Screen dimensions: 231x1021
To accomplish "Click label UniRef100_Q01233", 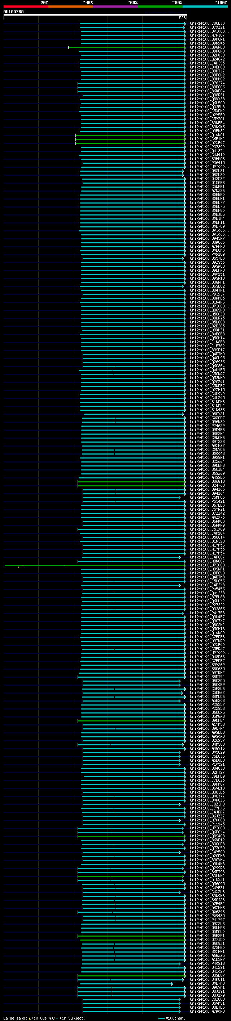I will pyautogui.click(x=207, y=593).
